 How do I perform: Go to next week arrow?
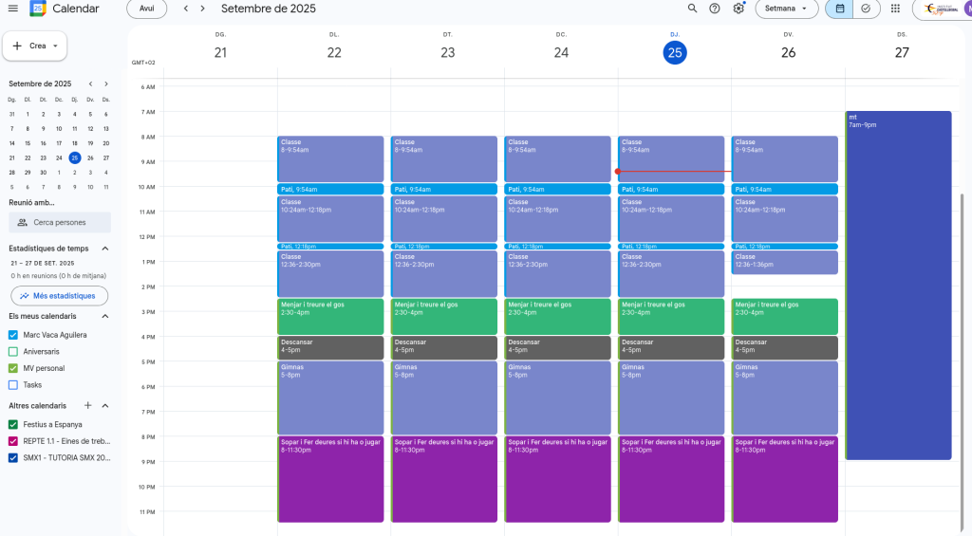[x=204, y=9]
